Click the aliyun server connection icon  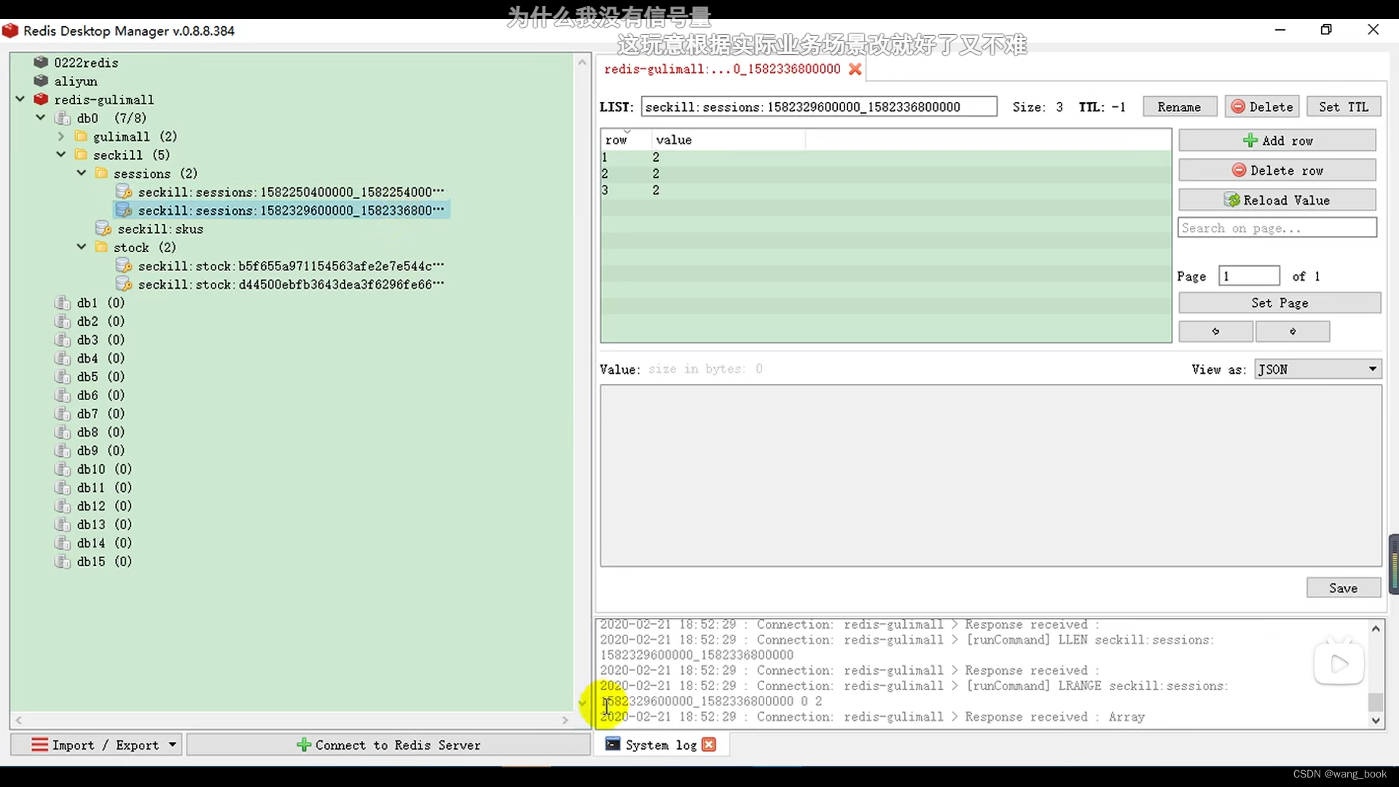click(x=41, y=81)
